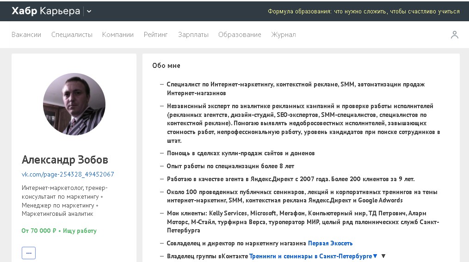This screenshot has width=469, height=262.
Task: Open Тренинги и семинары в Санкт-Петербурге link
Action: click(x=311, y=256)
